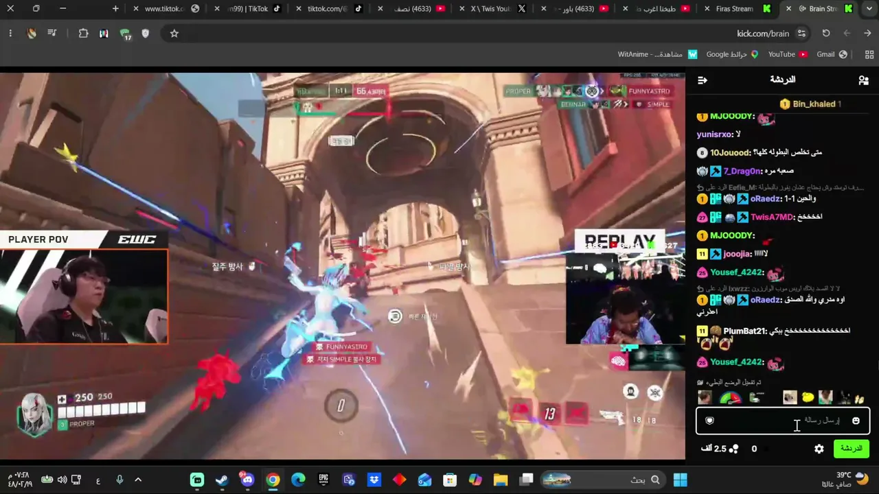Open 7_Drag0n's chat profile
This screenshot has height=494, width=879.
[x=742, y=171]
